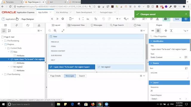This screenshot has width=191, height=107.
Task: Open code editor for Source Text
Action: coord(186,68)
